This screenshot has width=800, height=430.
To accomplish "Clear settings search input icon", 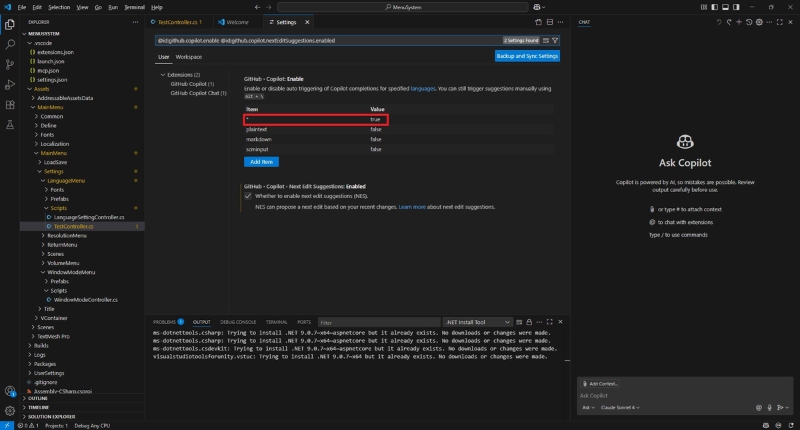I will click(546, 41).
